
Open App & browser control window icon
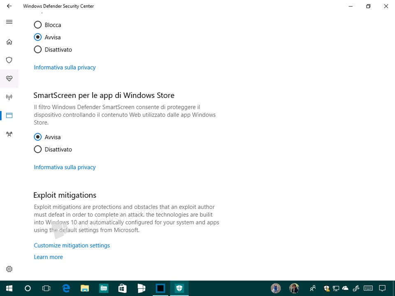(9, 116)
